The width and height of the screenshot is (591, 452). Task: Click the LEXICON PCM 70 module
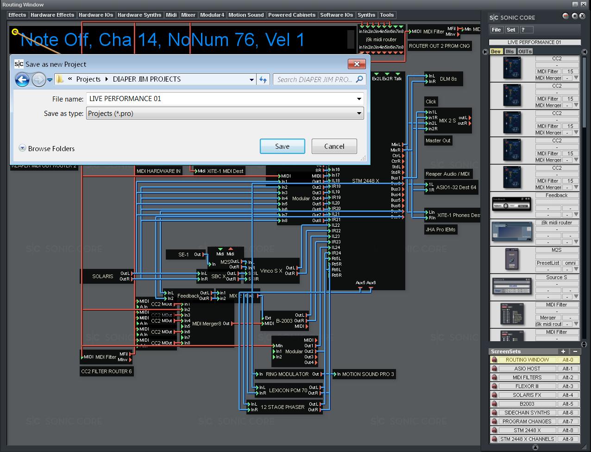click(288, 390)
